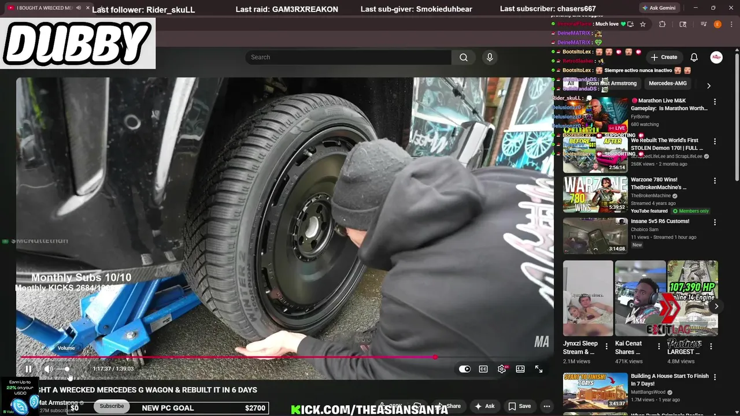Select the All filter chip
The image size is (740, 416).
click(571, 83)
